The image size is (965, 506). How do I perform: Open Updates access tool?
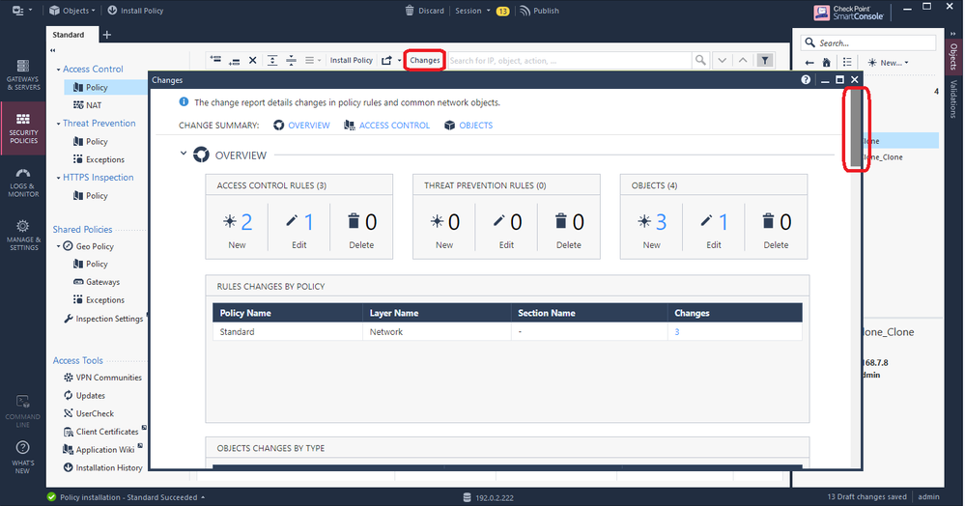point(84,395)
